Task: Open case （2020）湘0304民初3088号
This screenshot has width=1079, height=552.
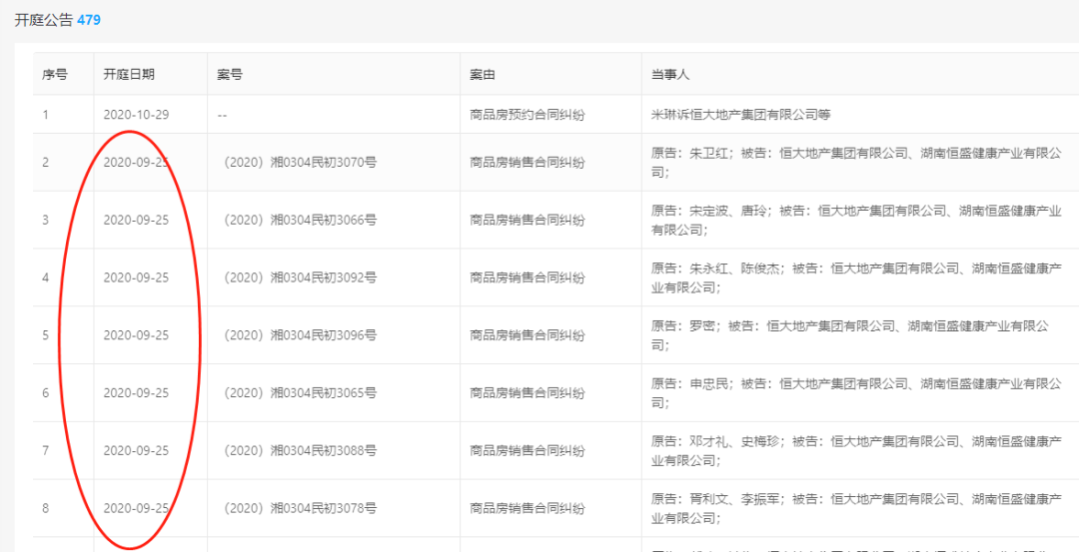Action: (x=298, y=451)
